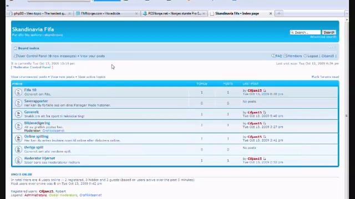Click the Board index home icon
Viewport: 355px width, 199px height.
[16, 48]
